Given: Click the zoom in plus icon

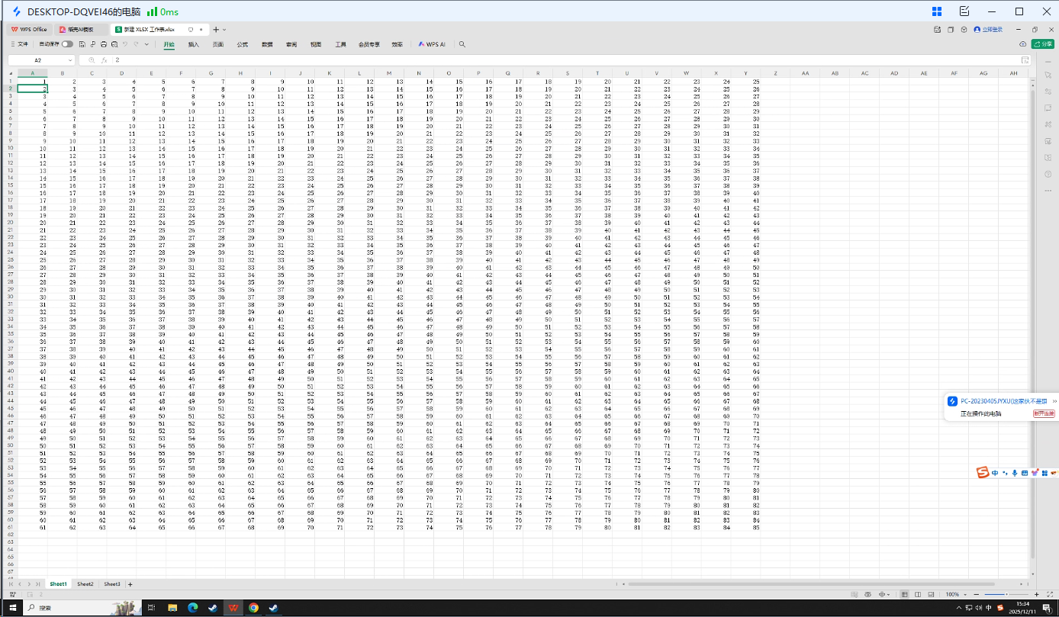Looking at the screenshot, I should coord(1037,594).
